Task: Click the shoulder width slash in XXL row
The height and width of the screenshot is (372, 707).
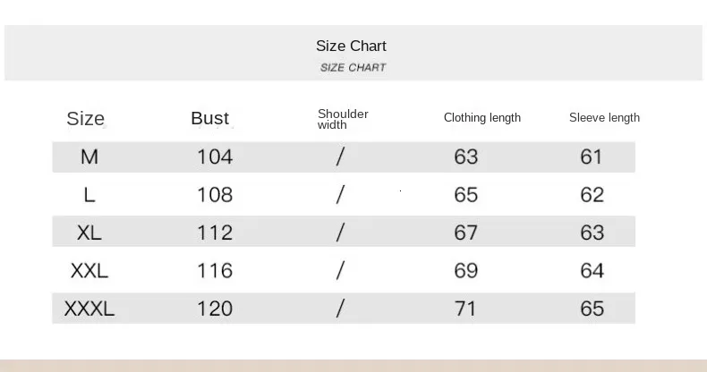Action: click(340, 271)
